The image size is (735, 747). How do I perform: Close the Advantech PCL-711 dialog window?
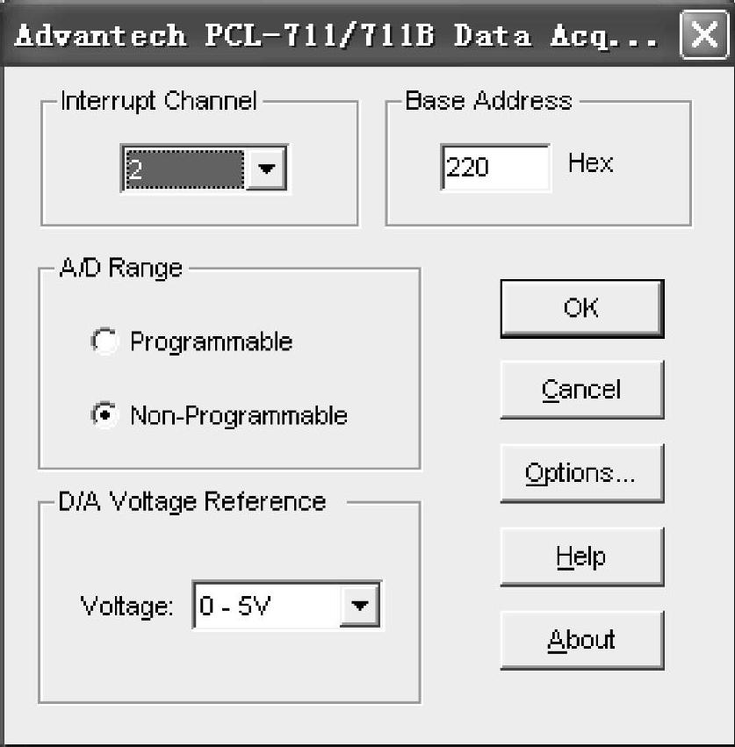point(704,35)
